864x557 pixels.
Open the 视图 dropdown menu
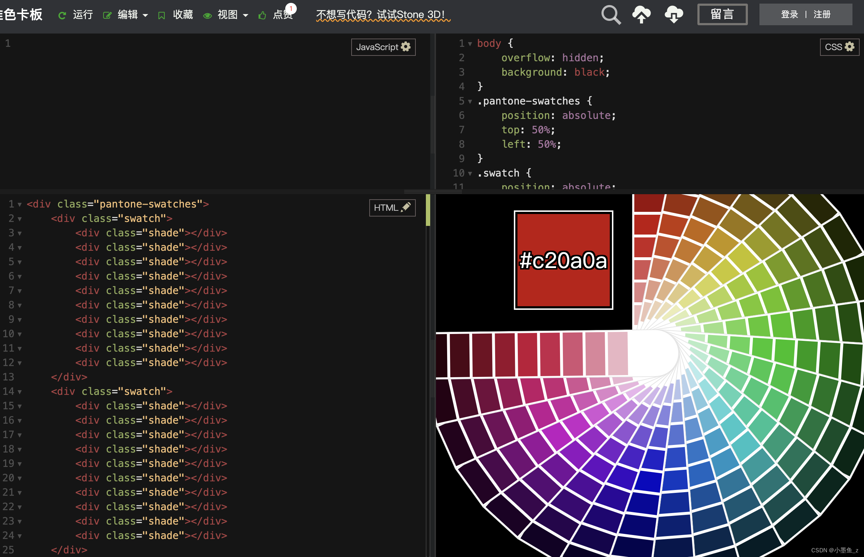click(233, 15)
